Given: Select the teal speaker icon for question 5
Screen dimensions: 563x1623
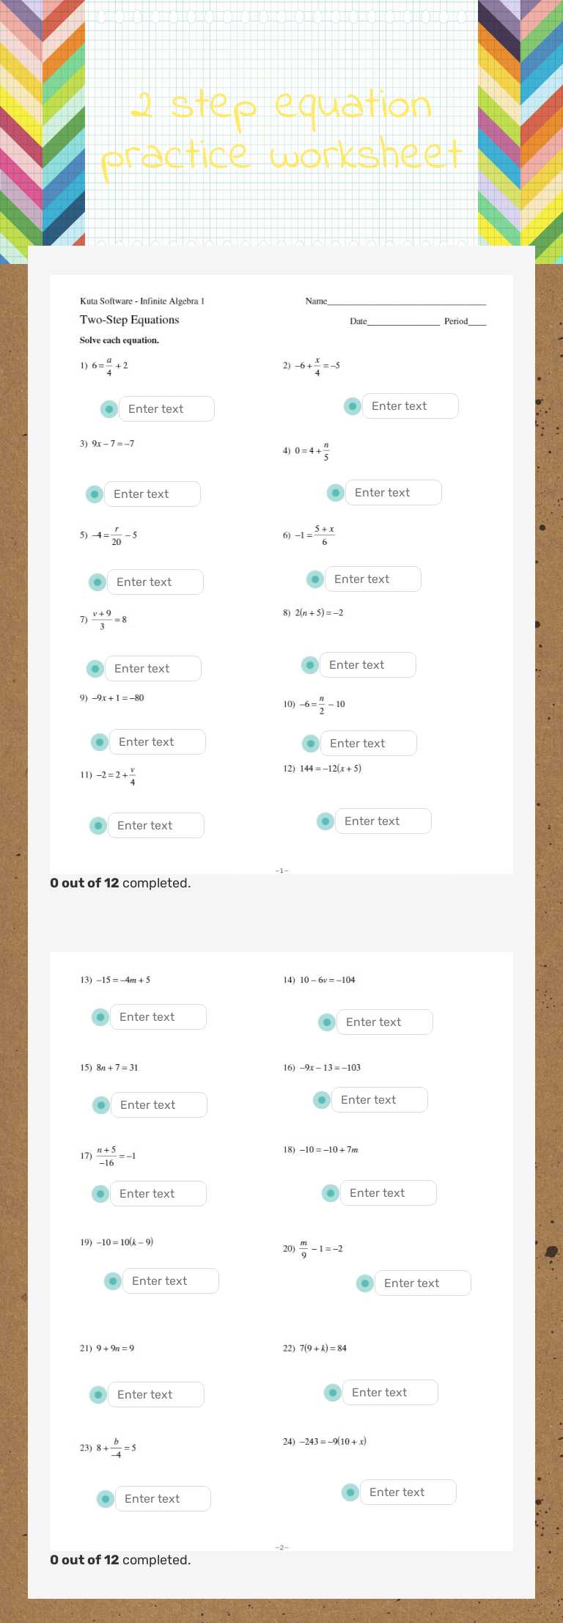Looking at the screenshot, I should click(97, 582).
